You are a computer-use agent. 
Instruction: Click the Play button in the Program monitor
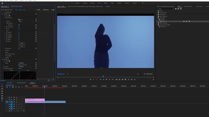(x=106, y=79)
